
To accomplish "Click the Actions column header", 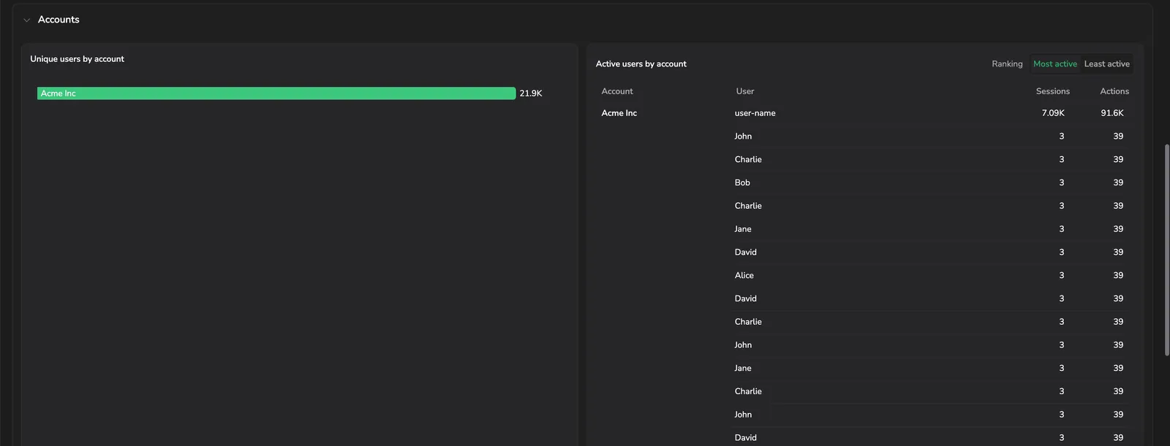I will pos(1114,91).
